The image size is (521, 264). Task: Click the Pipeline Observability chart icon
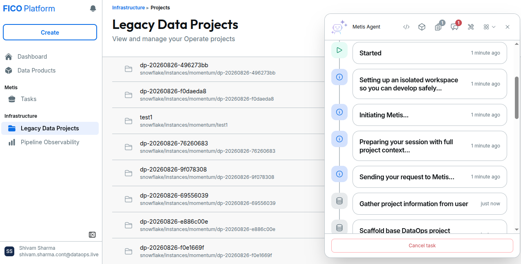12,142
